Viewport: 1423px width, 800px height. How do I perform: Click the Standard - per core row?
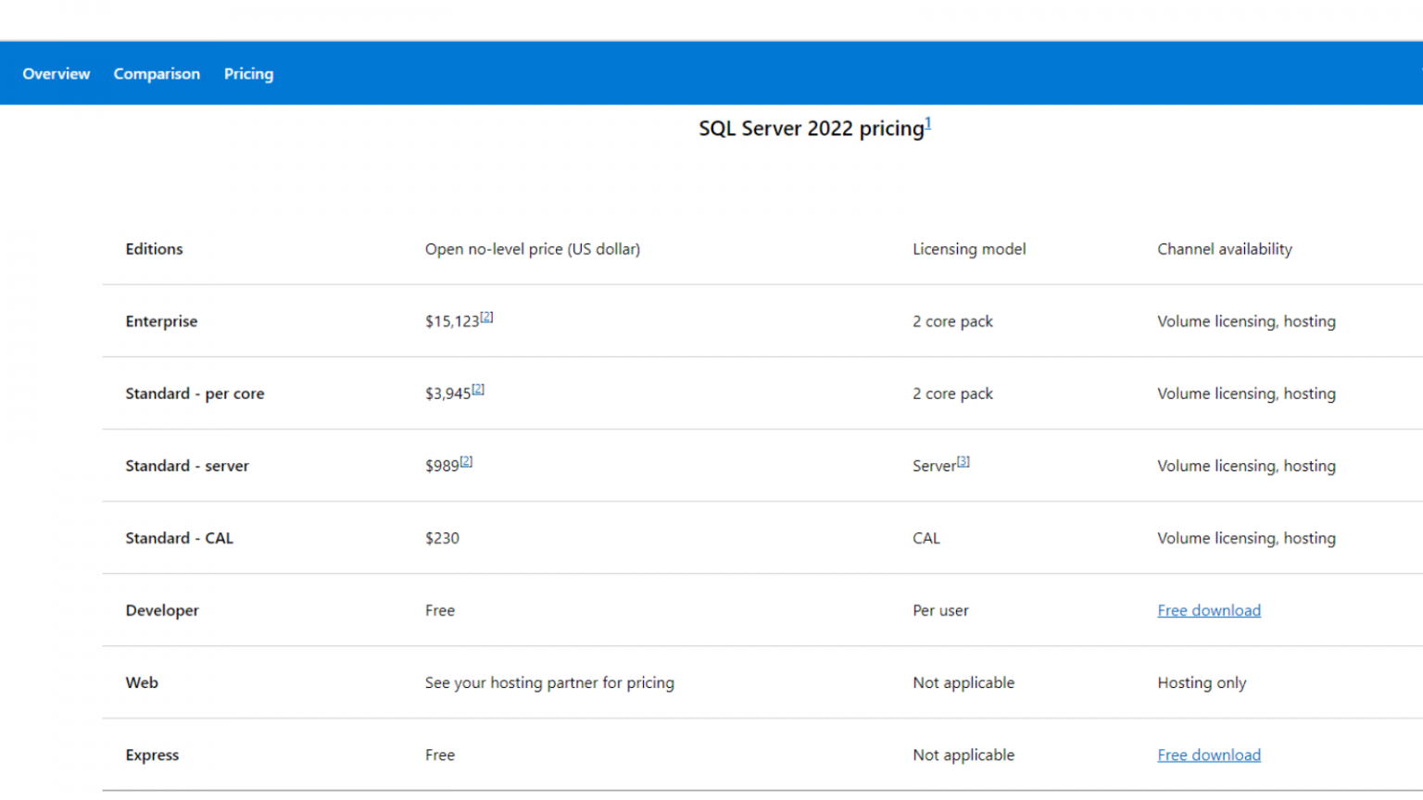tap(195, 394)
